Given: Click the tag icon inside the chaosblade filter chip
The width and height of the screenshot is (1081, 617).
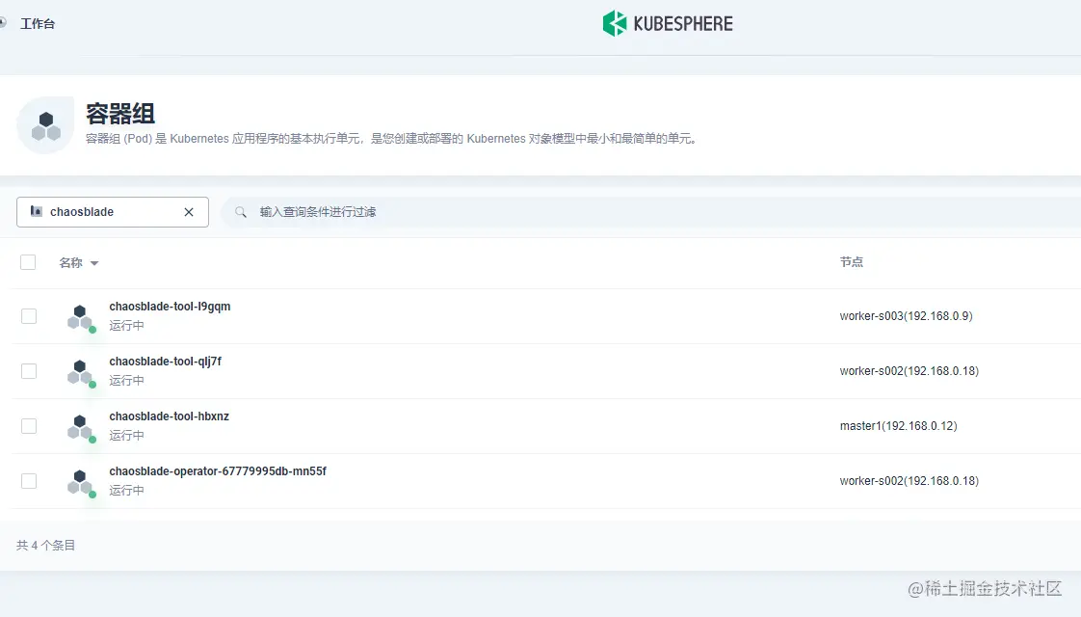Looking at the screenshot, I should (x=35, y=211).
